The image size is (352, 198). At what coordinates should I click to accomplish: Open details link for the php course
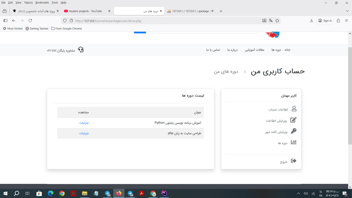coord(84,133)
